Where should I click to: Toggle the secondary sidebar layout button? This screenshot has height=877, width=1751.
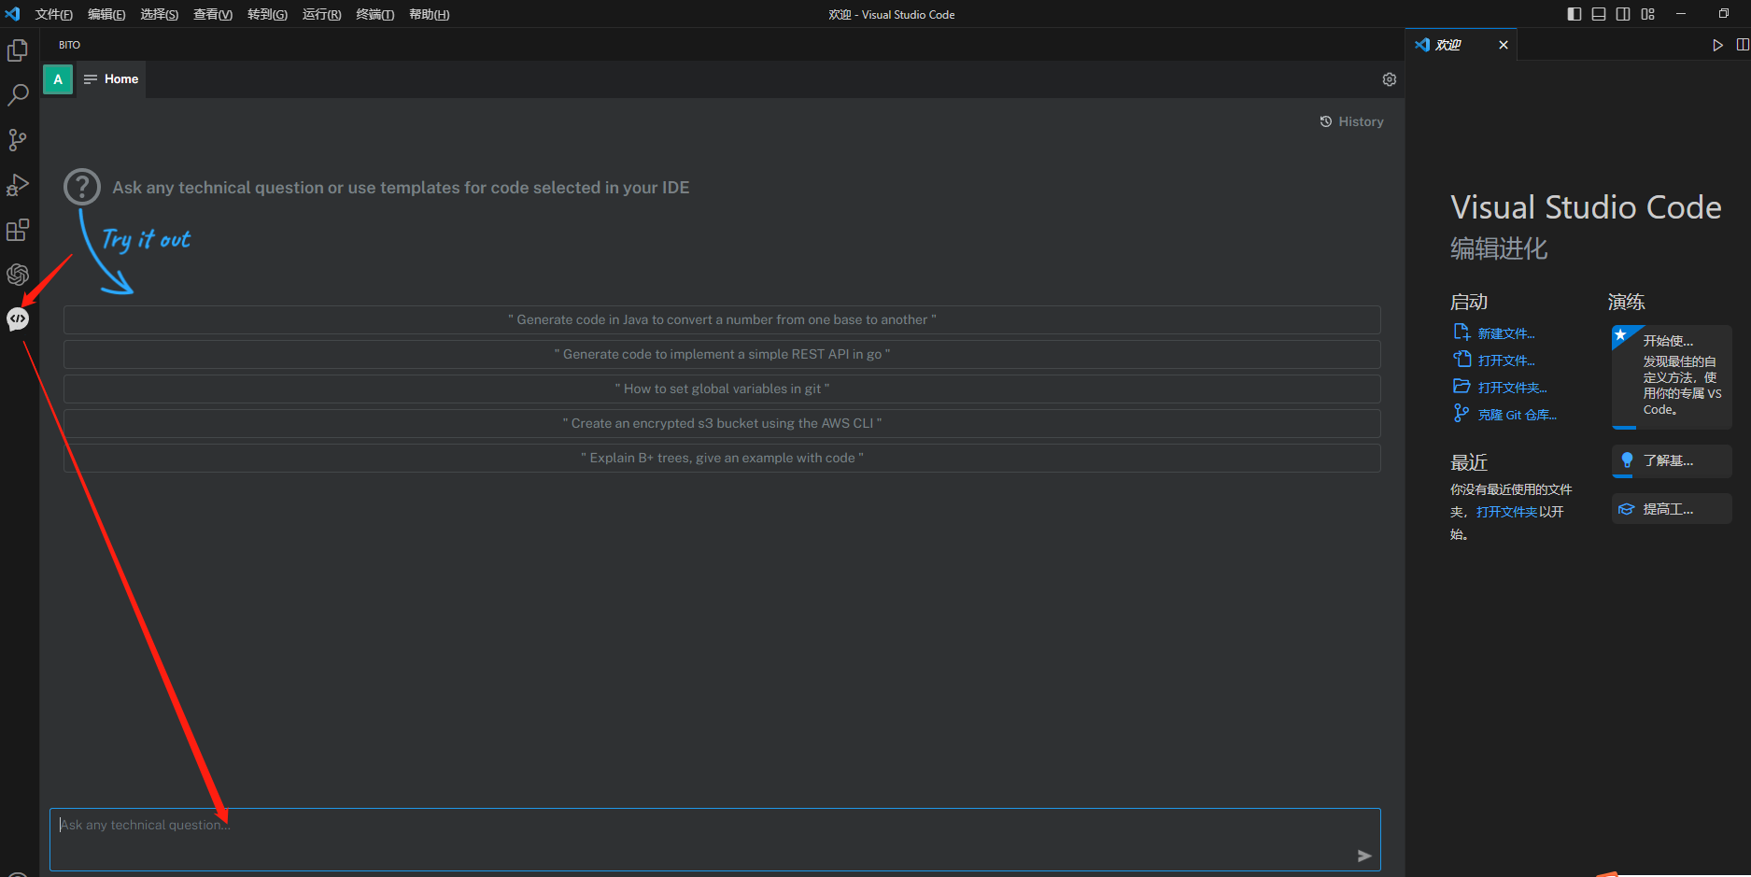pyautogui.click(x=1623, y=14)
